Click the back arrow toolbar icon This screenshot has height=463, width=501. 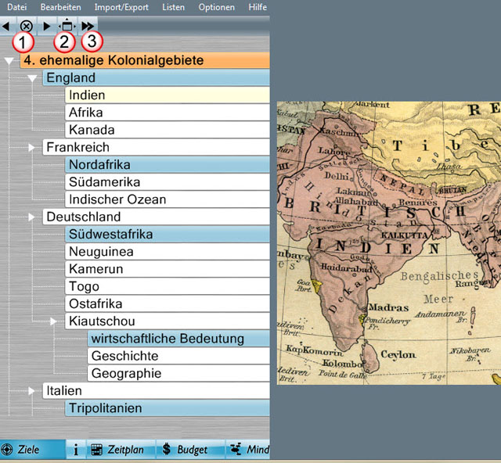point(6,25)
